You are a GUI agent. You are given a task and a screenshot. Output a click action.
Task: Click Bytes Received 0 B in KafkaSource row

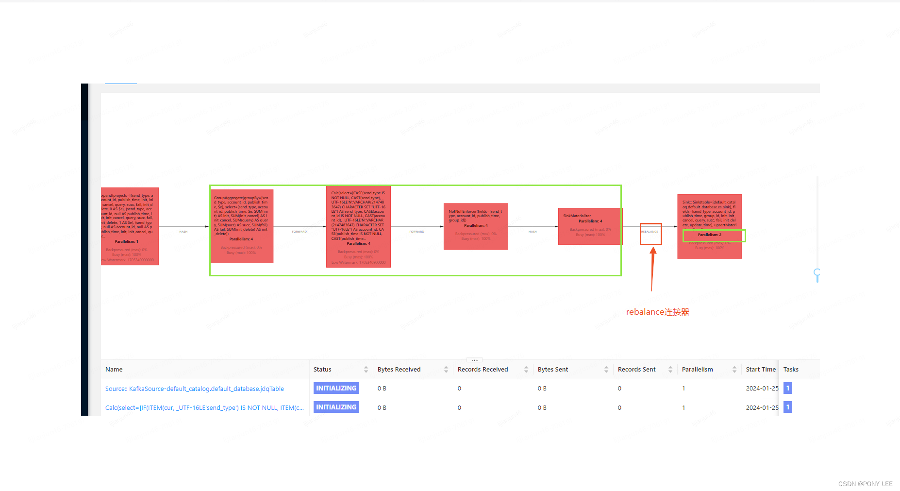pyautogui.click(x=382, y=389)
